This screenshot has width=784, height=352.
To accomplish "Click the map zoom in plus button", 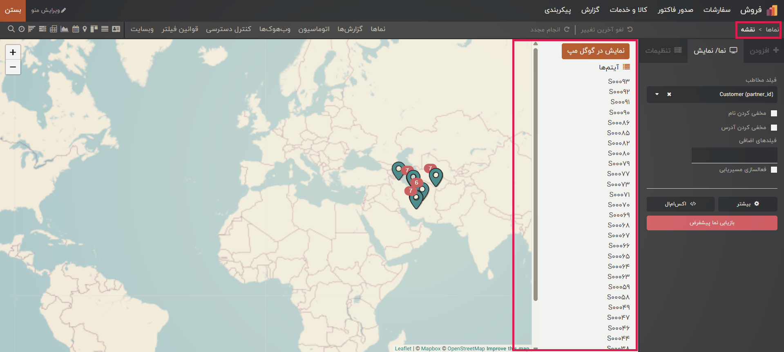I will (13, 52).
